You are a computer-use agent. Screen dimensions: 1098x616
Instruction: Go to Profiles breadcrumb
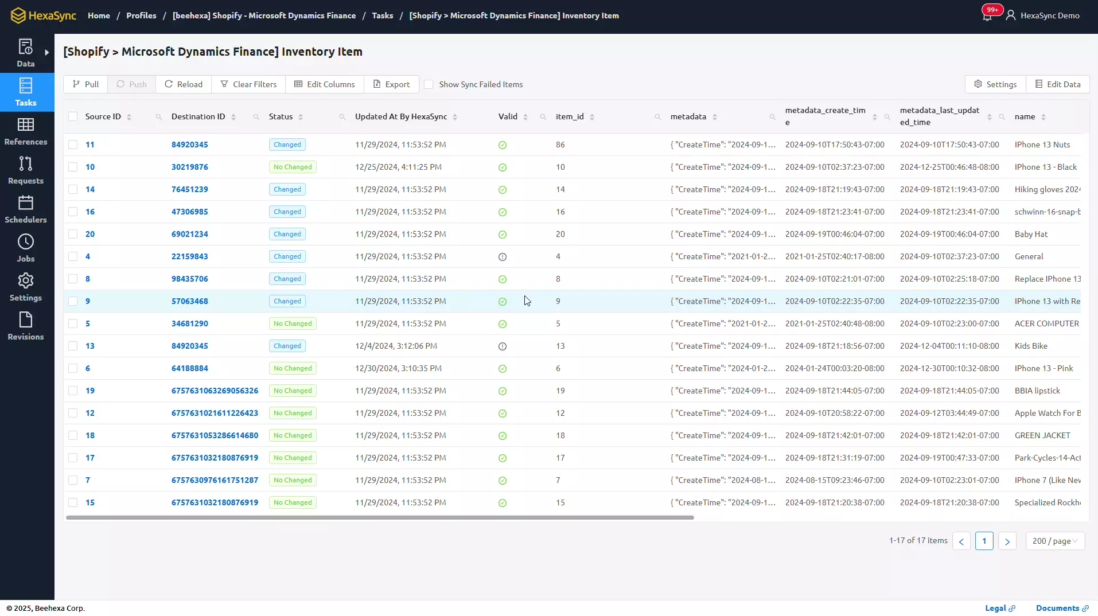tap(141, 15)
